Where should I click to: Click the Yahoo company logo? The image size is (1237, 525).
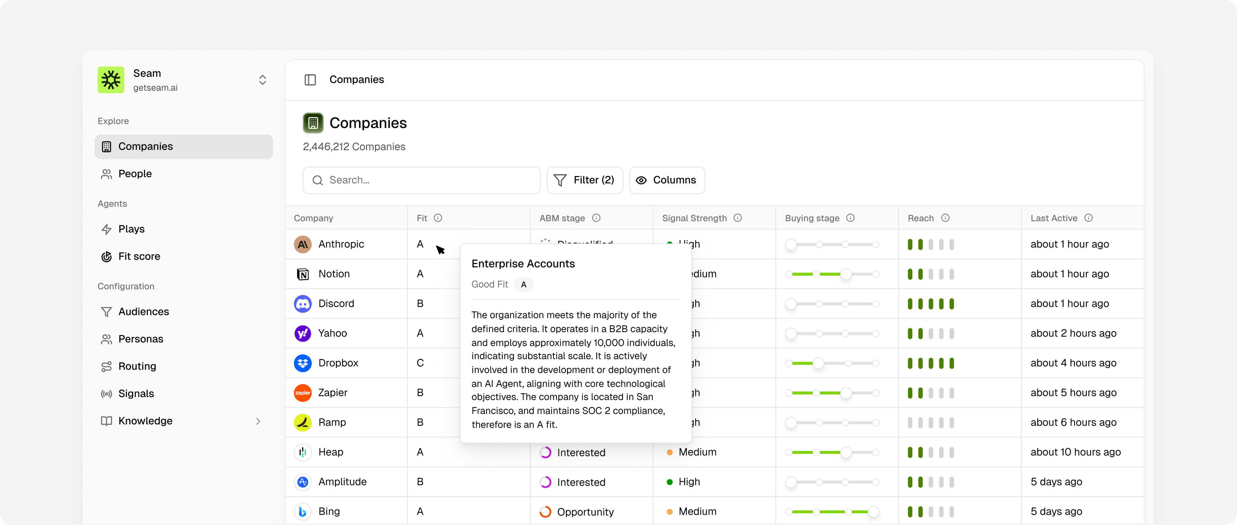point(302,333)
